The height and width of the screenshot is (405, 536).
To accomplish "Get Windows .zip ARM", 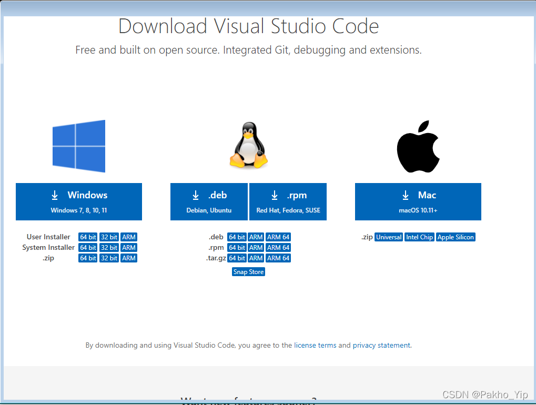I will (129, 258).
